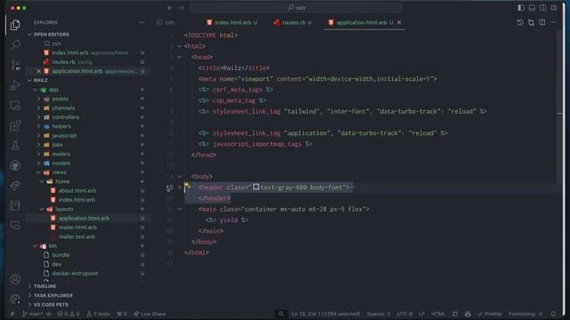Open errors and warnings status item
The image size is (570, 320).
coord(69,314)
